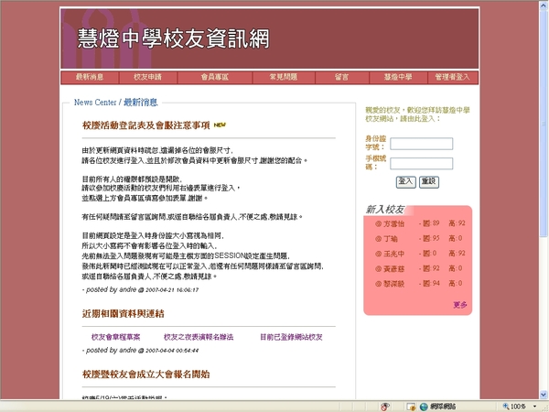Screen dimensions: 549x412
Task: Open the 慧燈中學 navigation tab
Action: (398, 78)
